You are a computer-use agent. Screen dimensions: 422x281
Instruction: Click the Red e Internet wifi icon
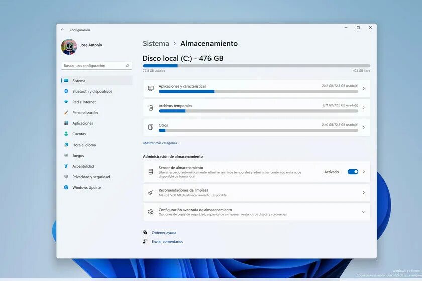click(66, 102)
